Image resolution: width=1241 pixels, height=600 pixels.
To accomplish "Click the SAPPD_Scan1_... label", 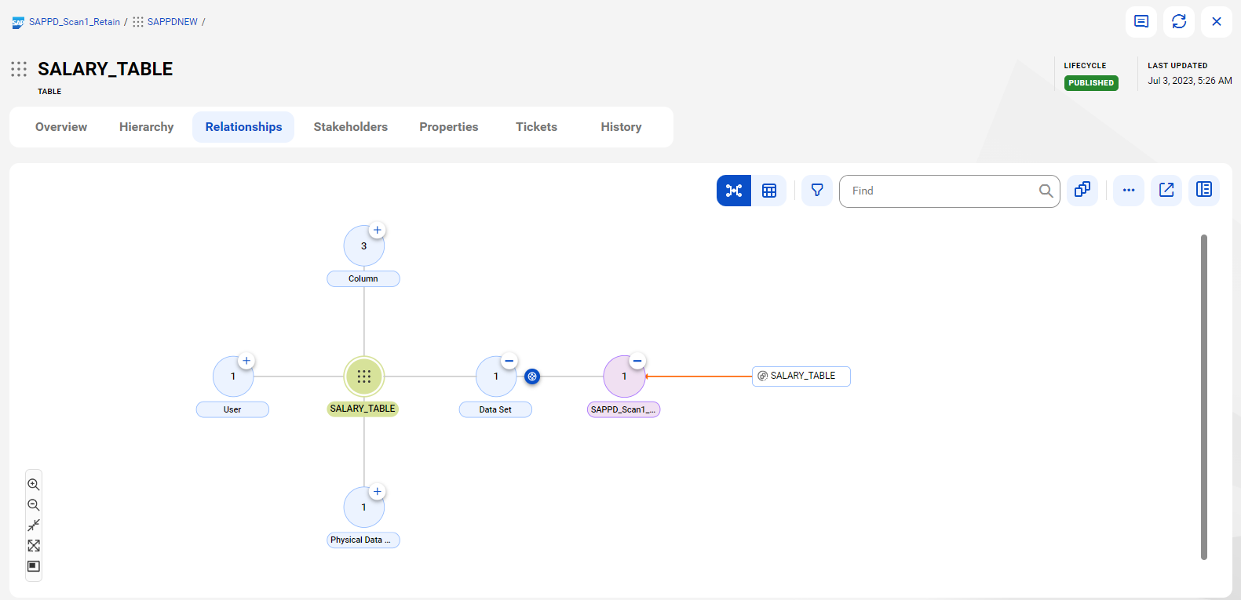I will [x=624, y=409].
